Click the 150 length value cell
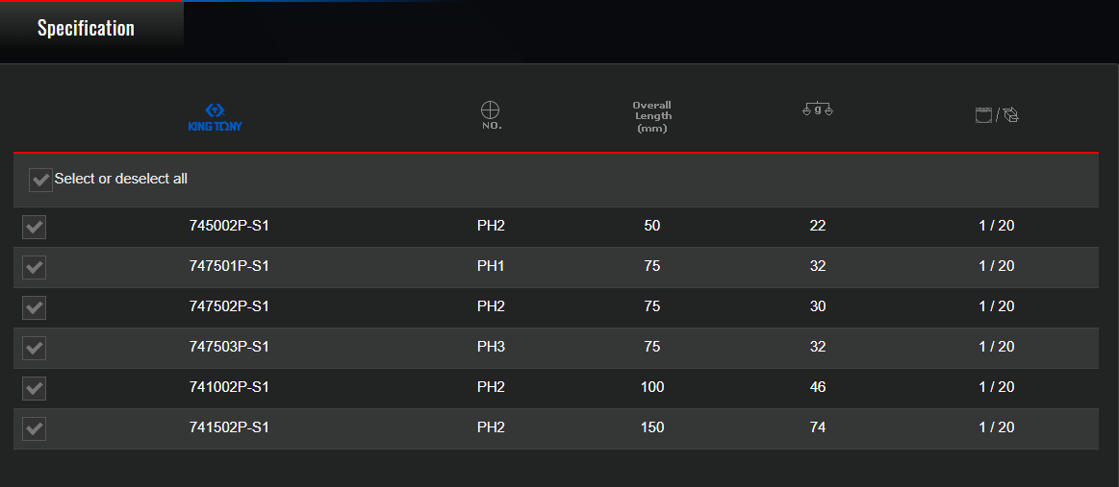Screen dimensions: 1119x487 click(652, 427)
